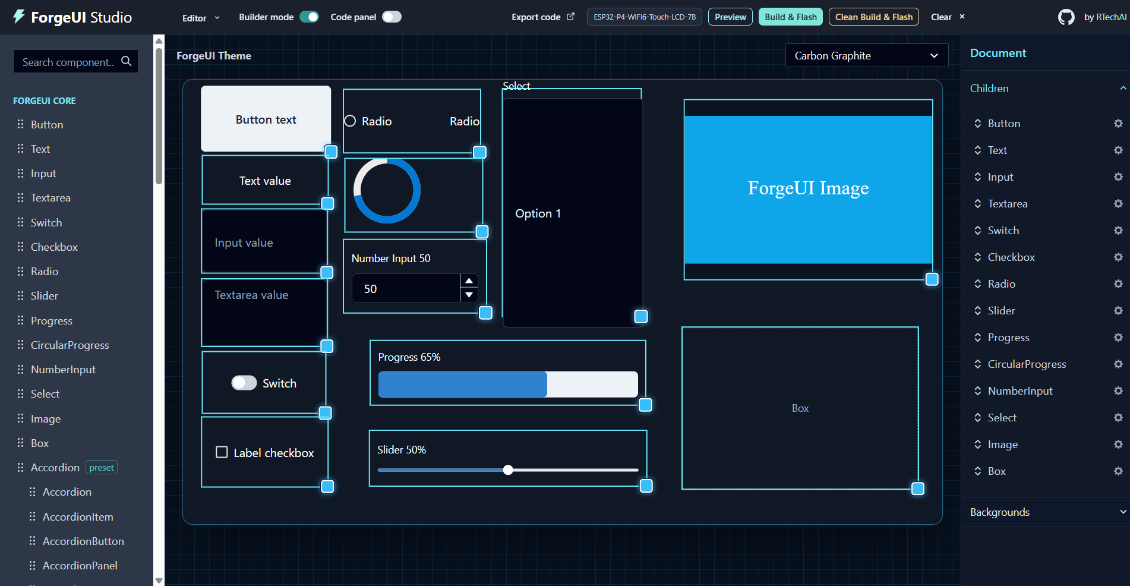
Task: Expand the Backgrounds section
Action: [1046, 512]
